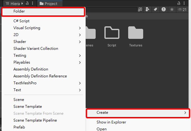Toggle the Hierarchy panel lock icon
The width and height of the screenshot is (191, 131).
(27, 3)
